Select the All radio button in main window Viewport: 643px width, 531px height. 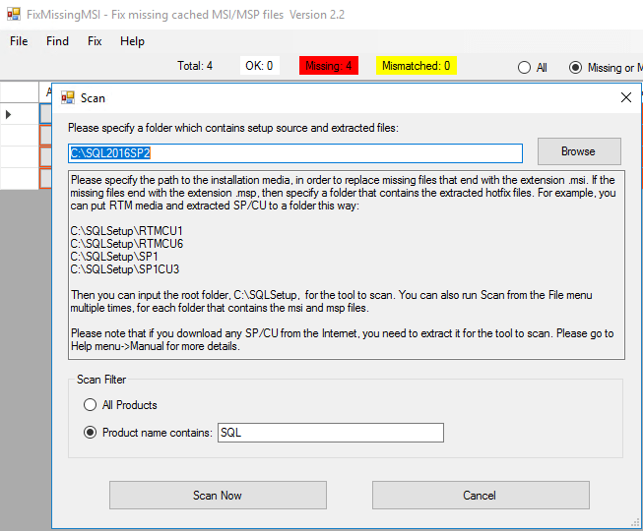tap(525, 68)
